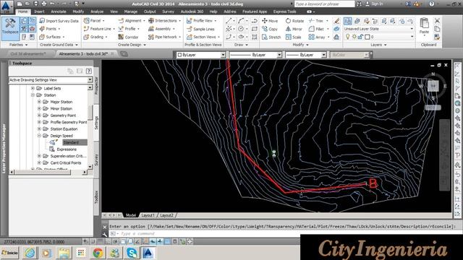Open the Unsaved Layer State dropdown
The image size is (463, 260).
click(x=412, y=29)
